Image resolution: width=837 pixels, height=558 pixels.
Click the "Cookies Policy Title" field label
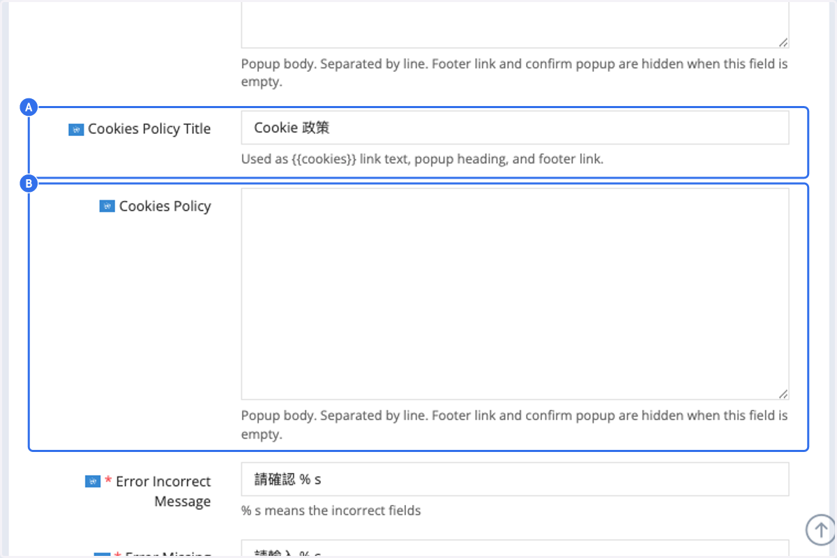pos(149,129)
